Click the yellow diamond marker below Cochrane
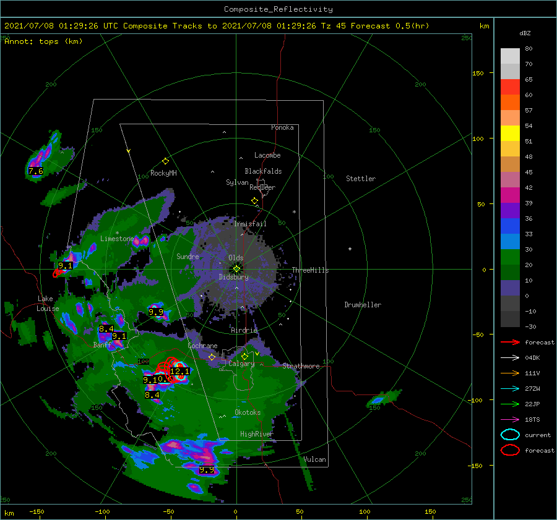Viewport: 557px width, 520px height. point(212,357)
